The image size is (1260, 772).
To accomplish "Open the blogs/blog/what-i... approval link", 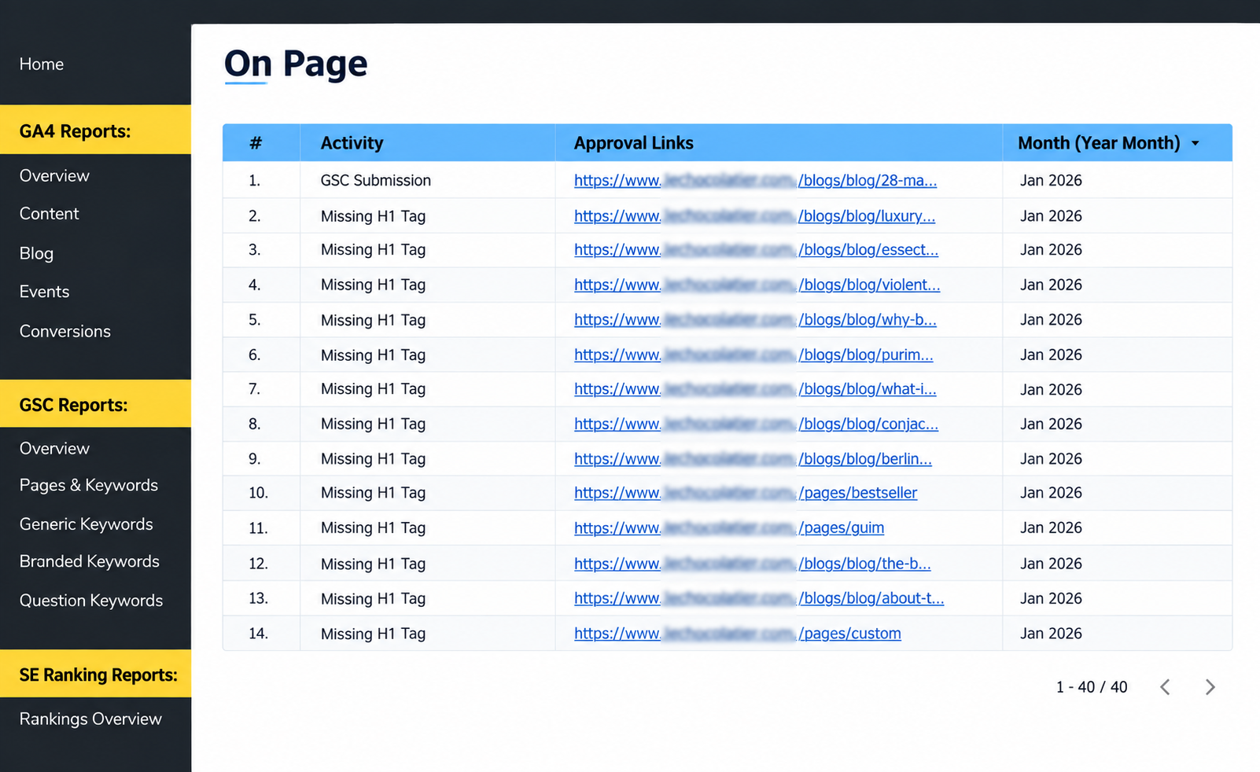I will coord(755,389).
